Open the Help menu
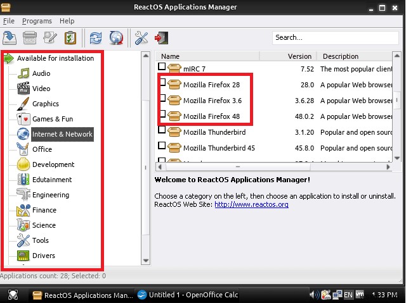406x303 pixels. coord(67,21)
